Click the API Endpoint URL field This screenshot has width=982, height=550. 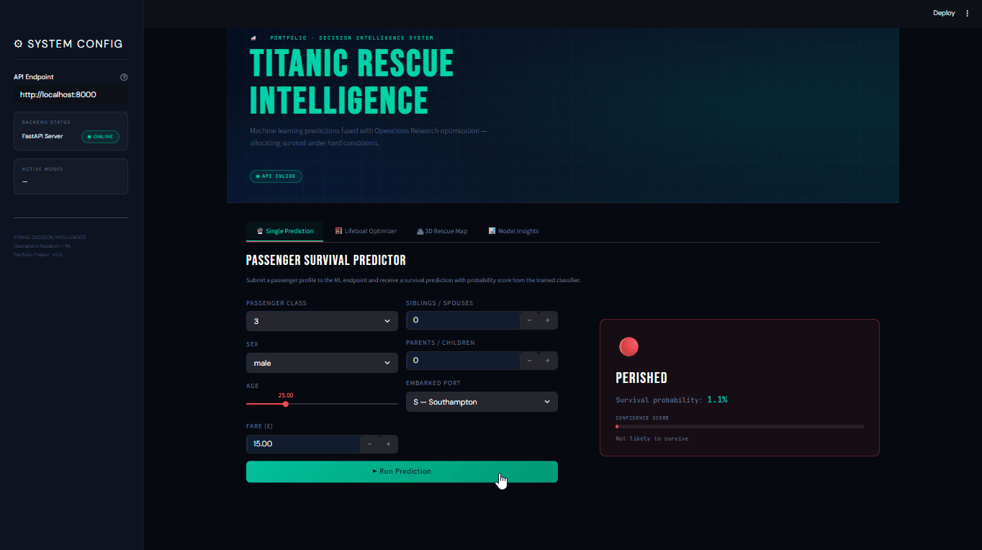71,94
